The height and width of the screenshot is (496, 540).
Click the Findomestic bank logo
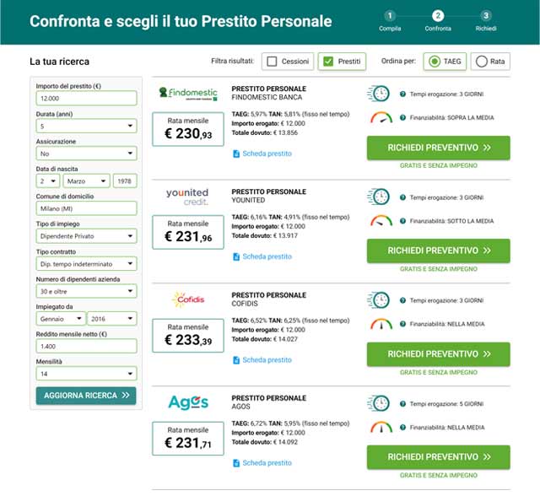pyautogui.click(x=188, y=93)
